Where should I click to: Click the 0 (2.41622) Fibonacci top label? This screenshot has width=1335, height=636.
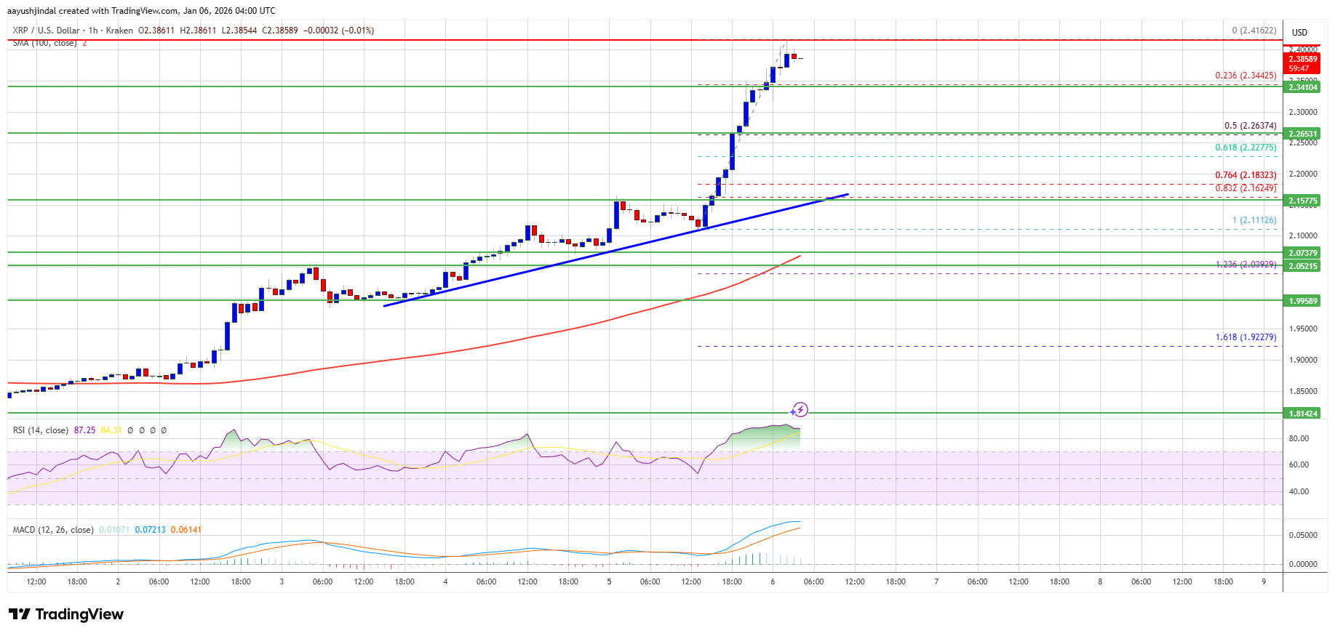point(1254,31)
